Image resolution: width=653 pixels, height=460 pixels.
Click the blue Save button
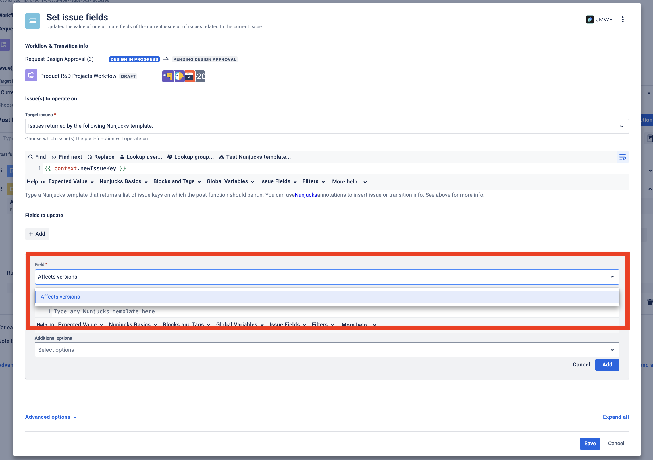click(x=590, y=443)
